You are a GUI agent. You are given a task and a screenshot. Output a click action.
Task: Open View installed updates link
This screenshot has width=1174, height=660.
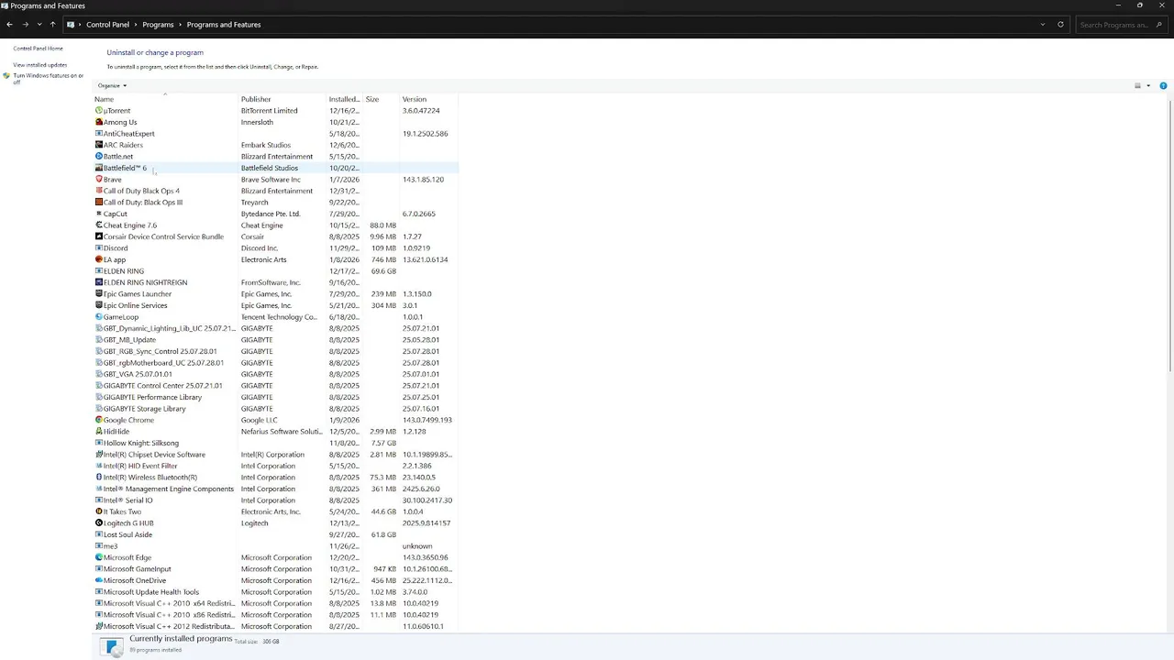click(39, 65)
